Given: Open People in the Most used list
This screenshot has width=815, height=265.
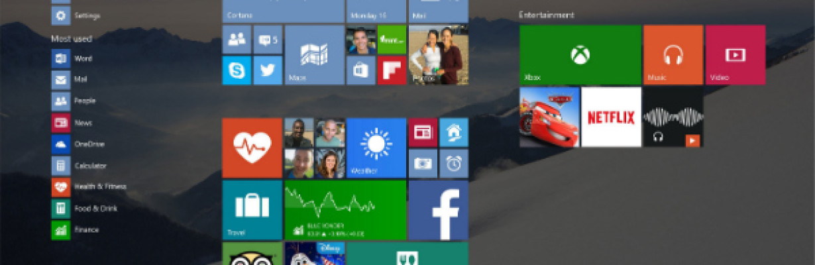Looking at the screenshot, I should click(74, 101).
